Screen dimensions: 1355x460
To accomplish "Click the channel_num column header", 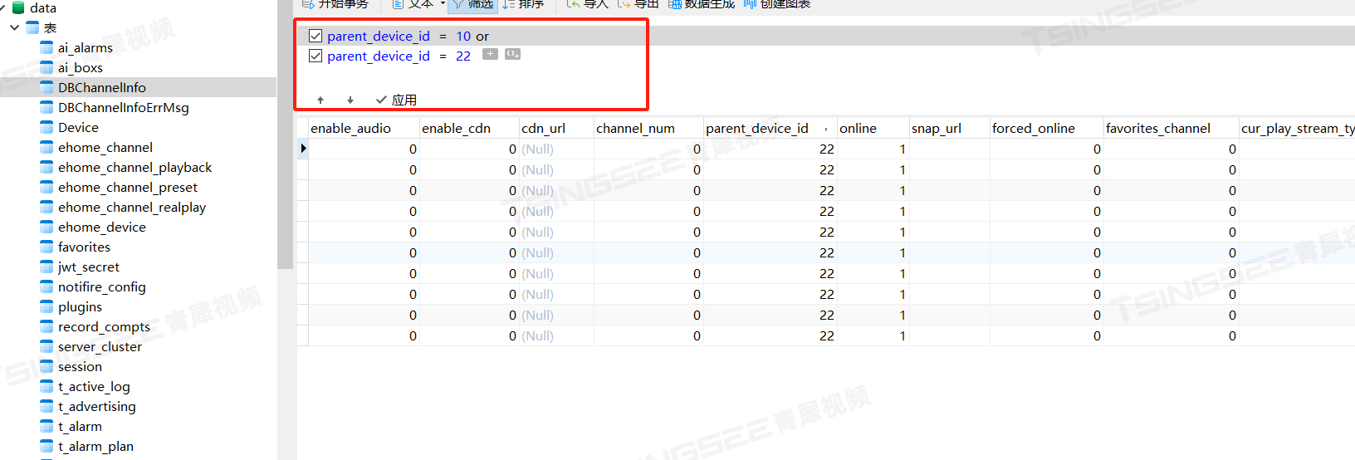I will pyautogui.click(x=648, y=128).
